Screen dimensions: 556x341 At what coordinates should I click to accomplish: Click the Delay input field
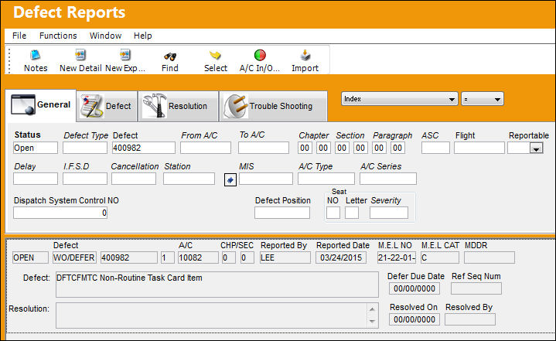coord(36,179)
